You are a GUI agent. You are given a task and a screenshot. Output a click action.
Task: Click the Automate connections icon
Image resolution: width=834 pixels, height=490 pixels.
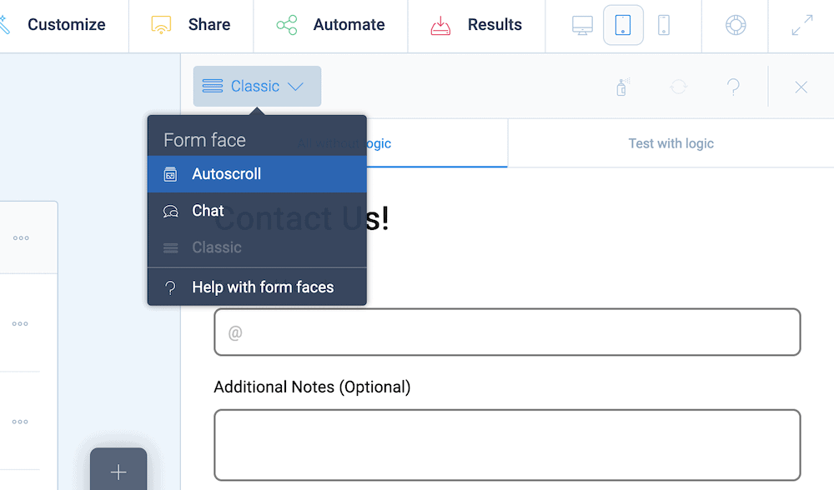[x=287, y=25]
